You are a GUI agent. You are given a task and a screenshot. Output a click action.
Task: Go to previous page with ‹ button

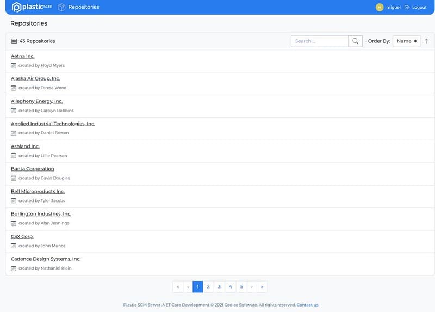click(x=188, y=287)
